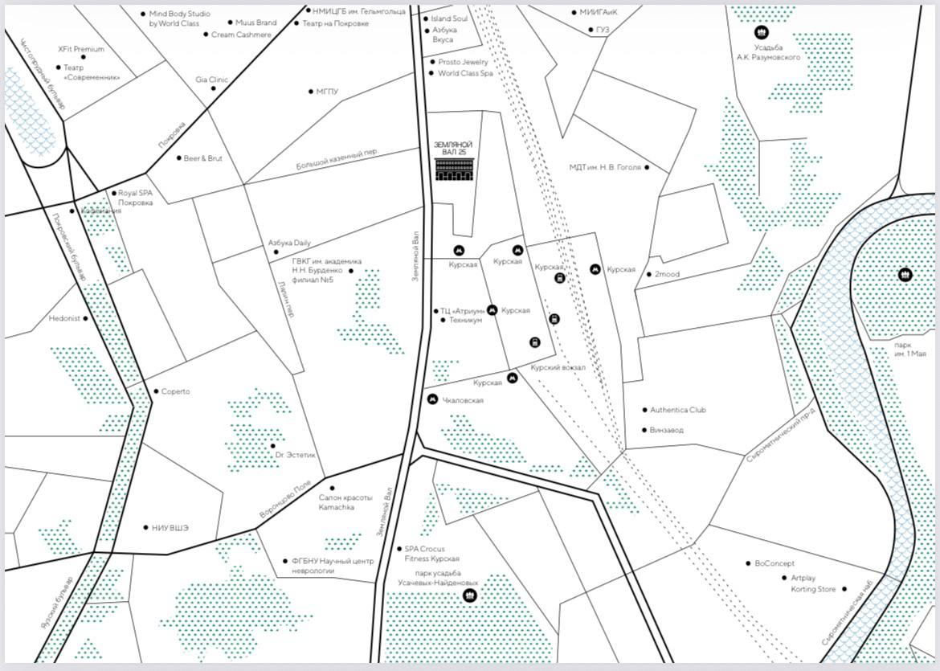This screenshot has height=671, width=940.
Task: Click the Усадьба А.К. Разумовского landmark icon
Action: coord(761,32)
